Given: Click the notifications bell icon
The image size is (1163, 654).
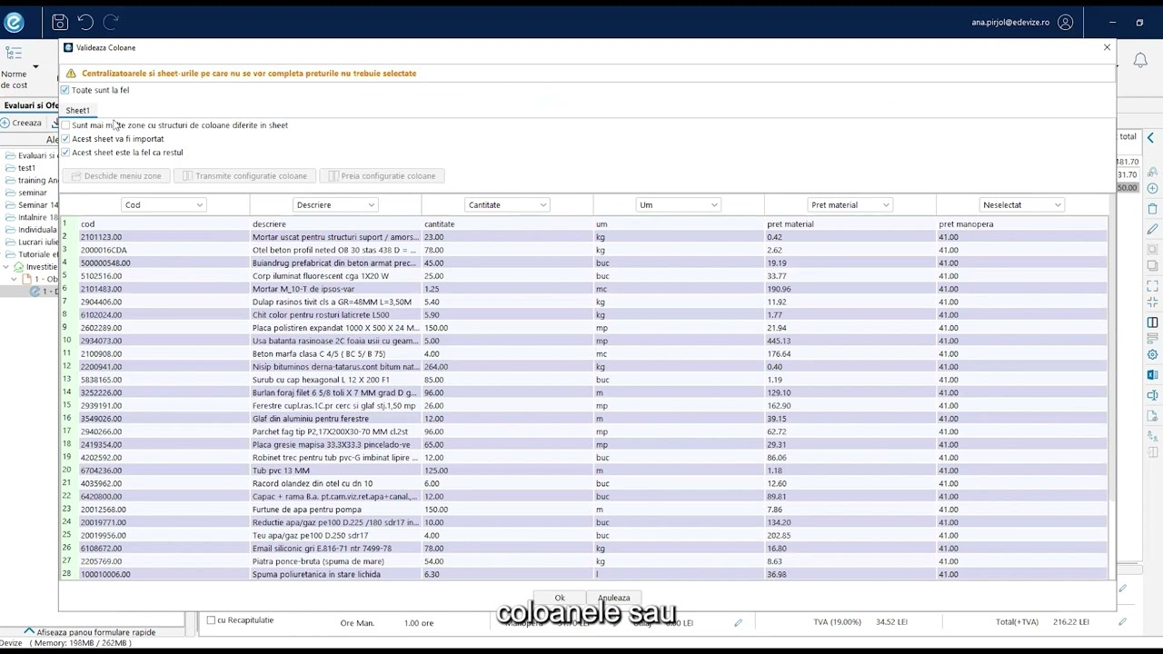Looking at the screenshot, I should click(1140, 60).
